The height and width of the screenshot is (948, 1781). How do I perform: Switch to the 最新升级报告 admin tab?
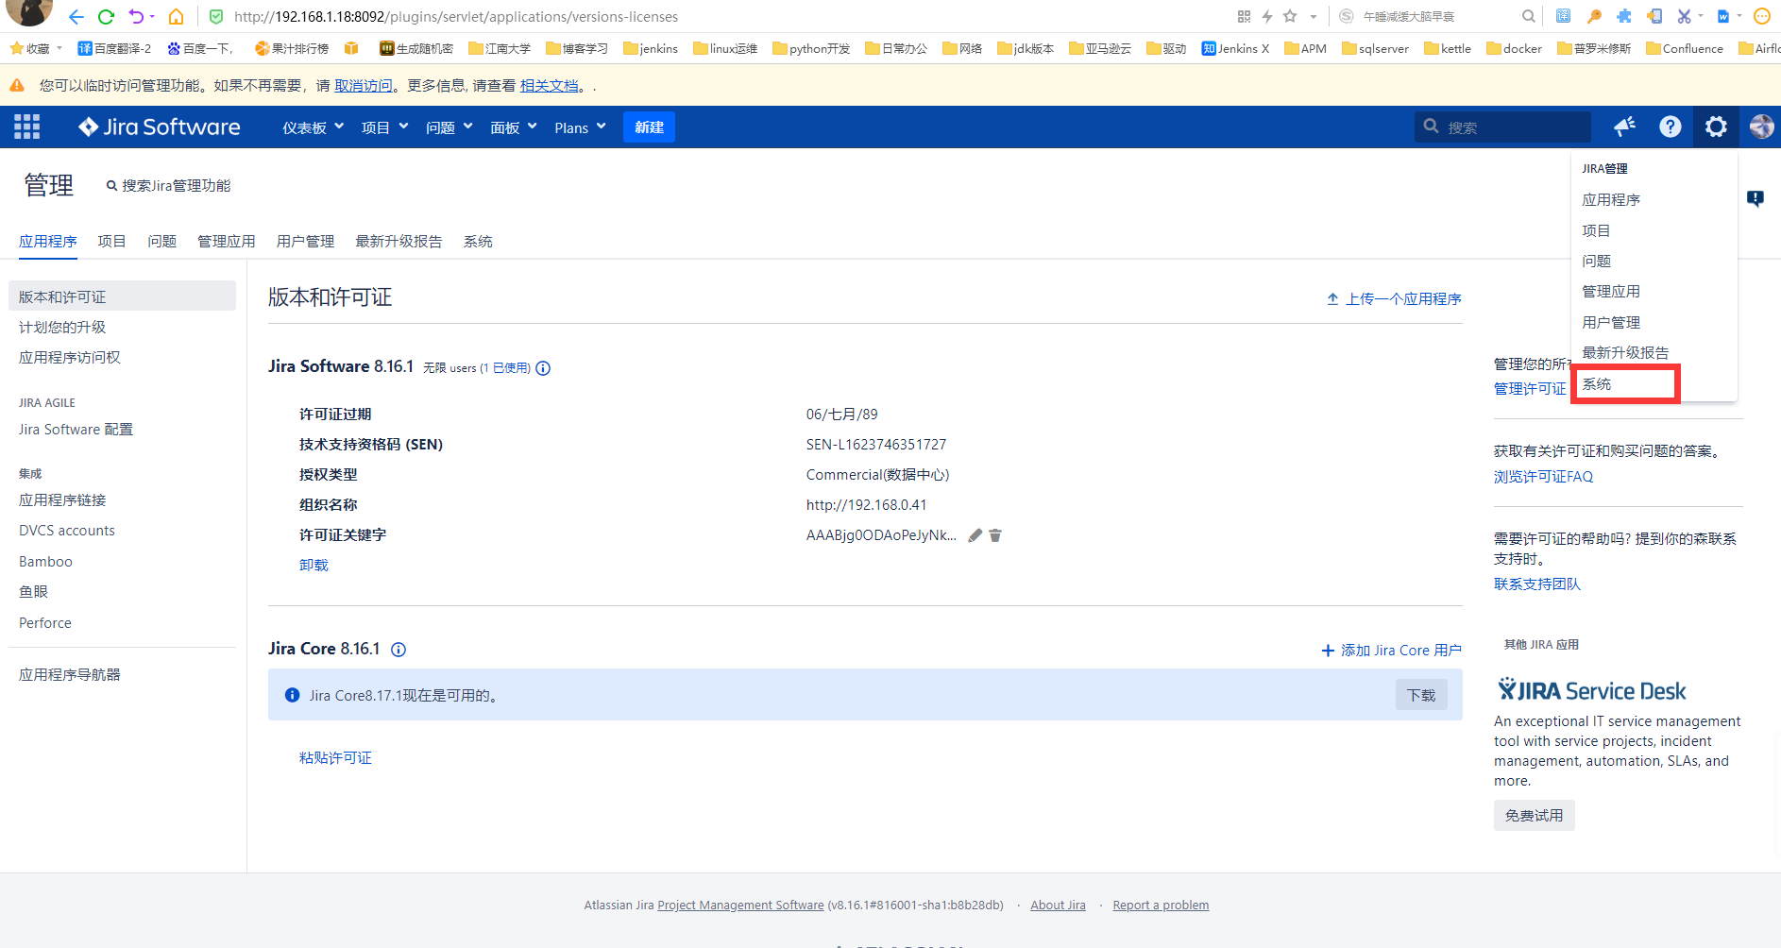(399, 242)
